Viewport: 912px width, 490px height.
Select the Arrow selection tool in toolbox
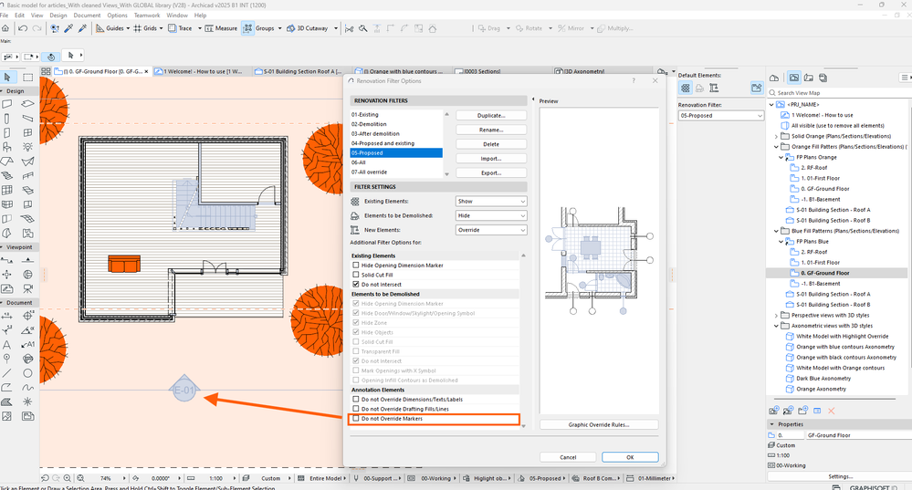8,77
